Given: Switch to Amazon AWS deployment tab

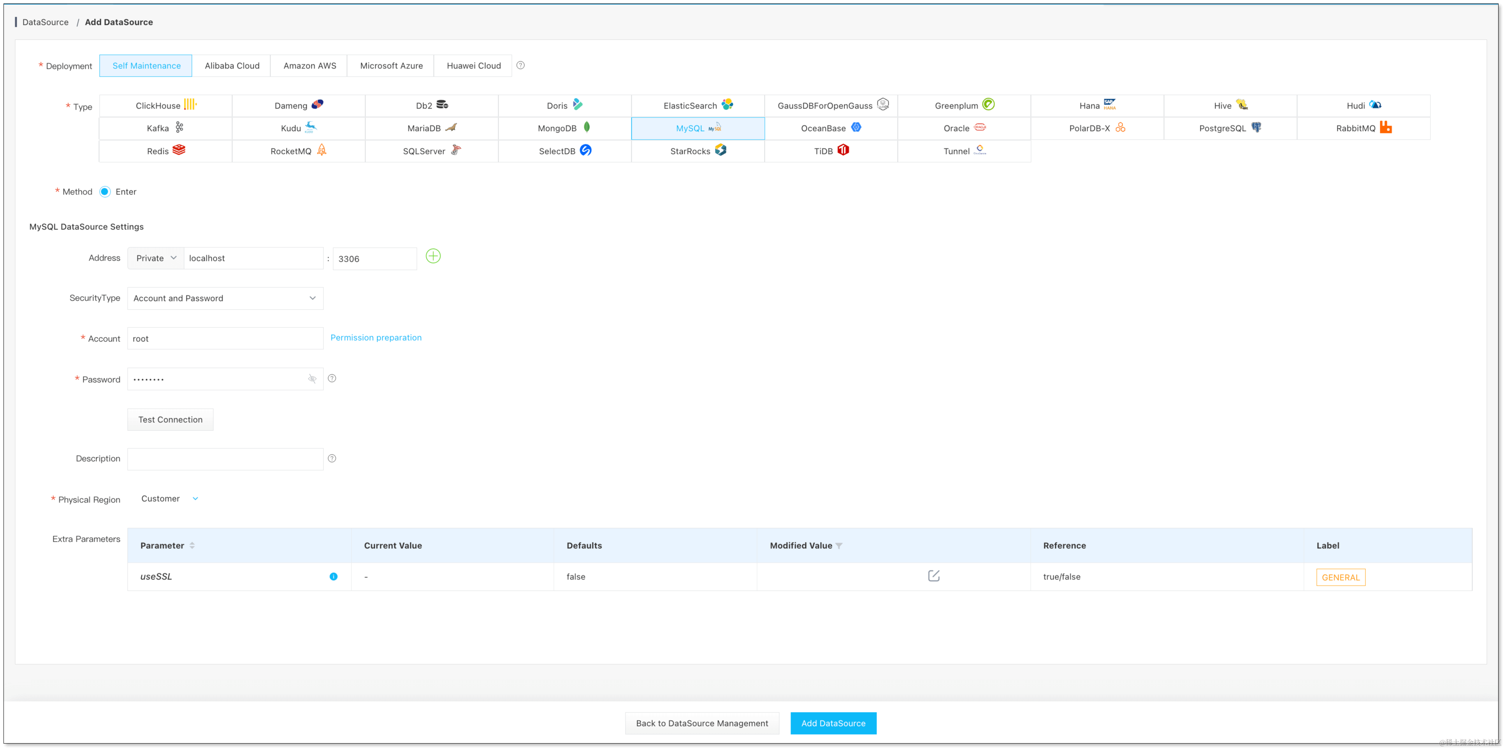Looking at the screenshot, I should click(309, 65).
